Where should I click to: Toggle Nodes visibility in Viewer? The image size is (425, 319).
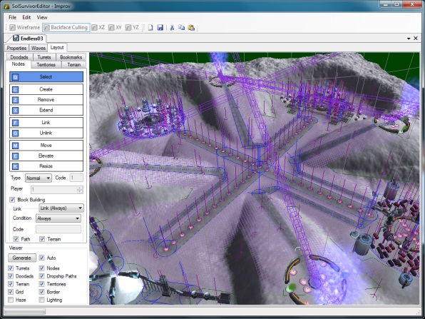(x=42, y=268)
